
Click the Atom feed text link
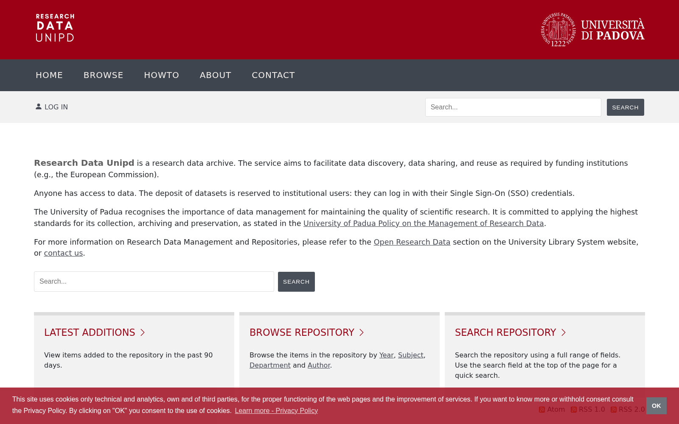coord(556,410)
